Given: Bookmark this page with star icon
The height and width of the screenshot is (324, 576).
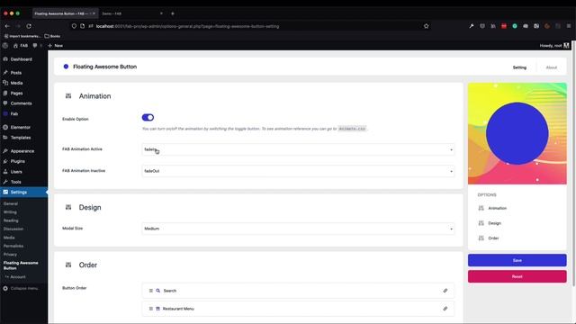Looking at the screenshot, I should pyautogui.click(x=426, y=26).
